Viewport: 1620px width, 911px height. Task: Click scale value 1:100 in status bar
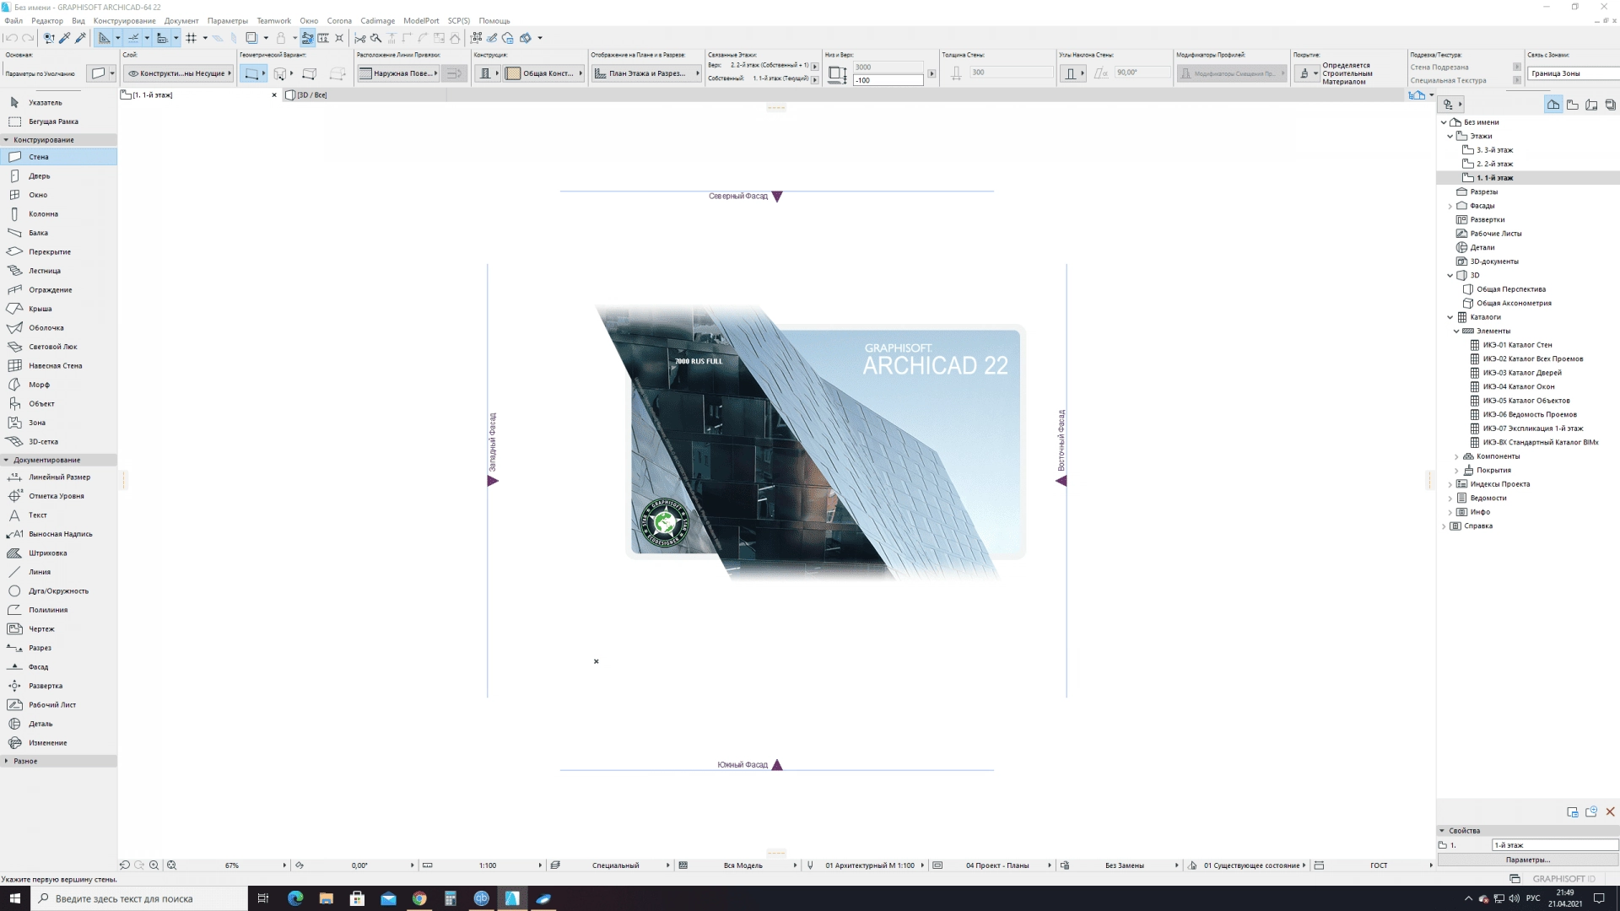pyautogui.click(x=488, y=865)
